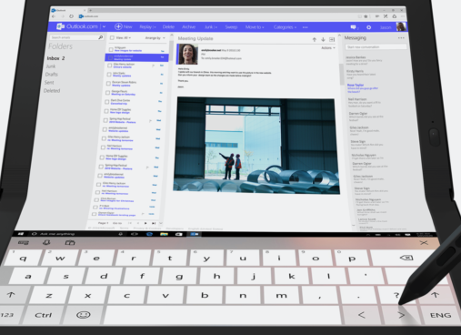This screenshot has height=335, width=461.
Task: Open the settings gear in Outlook header
Action: pyautogui.click(x=368, y=27)
